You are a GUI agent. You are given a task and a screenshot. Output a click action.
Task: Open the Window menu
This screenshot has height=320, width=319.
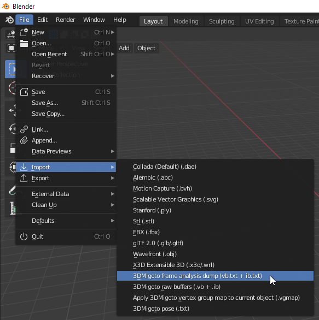click(x=94, y=20)
